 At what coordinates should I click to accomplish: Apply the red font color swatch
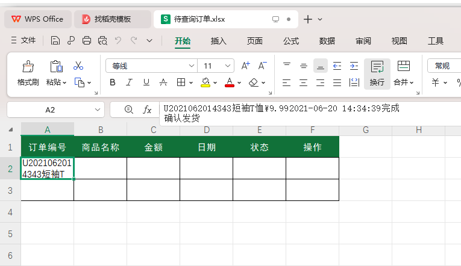(x=230, y=83)
